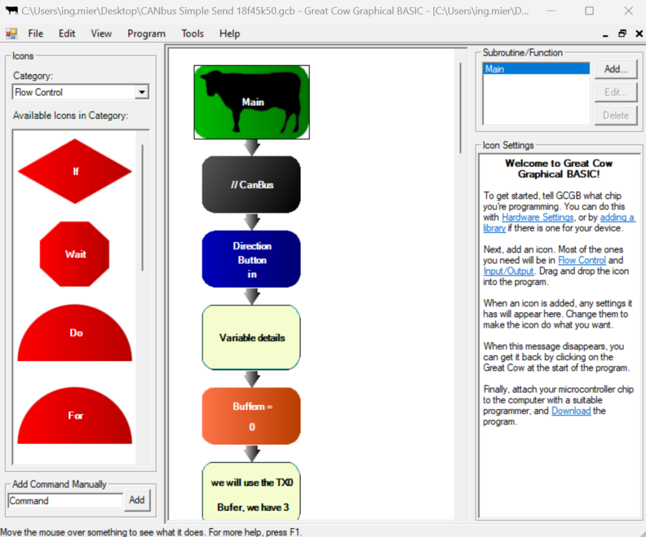Click the Main cow icon in the flowchart

click(251, 101)
